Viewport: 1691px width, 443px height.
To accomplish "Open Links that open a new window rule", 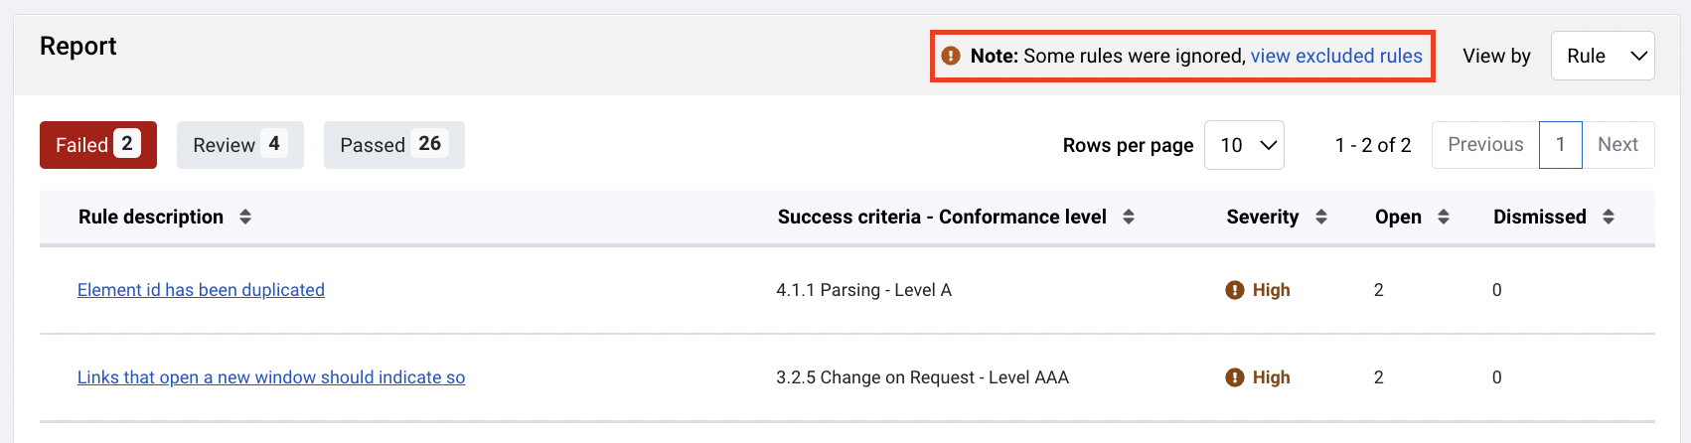I will pyautogui.click(x=271, y=377).
